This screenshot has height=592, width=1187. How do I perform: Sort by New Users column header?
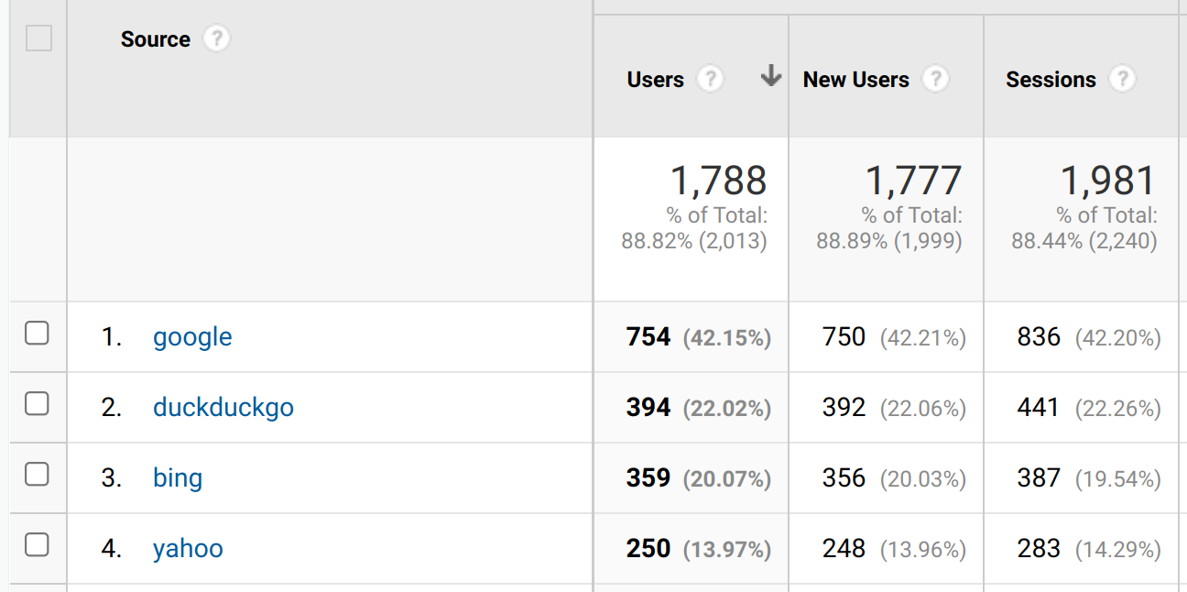[x=855, y=80]
